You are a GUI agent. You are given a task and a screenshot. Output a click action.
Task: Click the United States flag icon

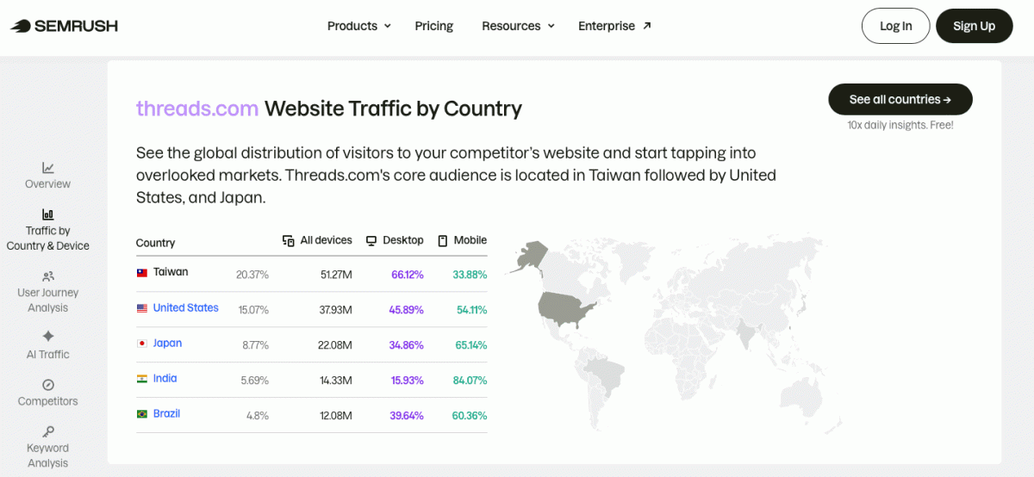click(142, 308)
